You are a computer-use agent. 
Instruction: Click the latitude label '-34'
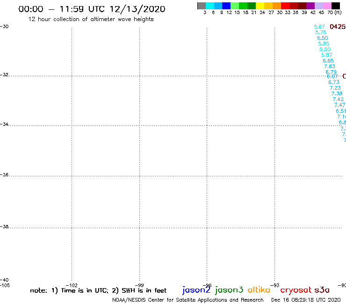coord(4,124)
